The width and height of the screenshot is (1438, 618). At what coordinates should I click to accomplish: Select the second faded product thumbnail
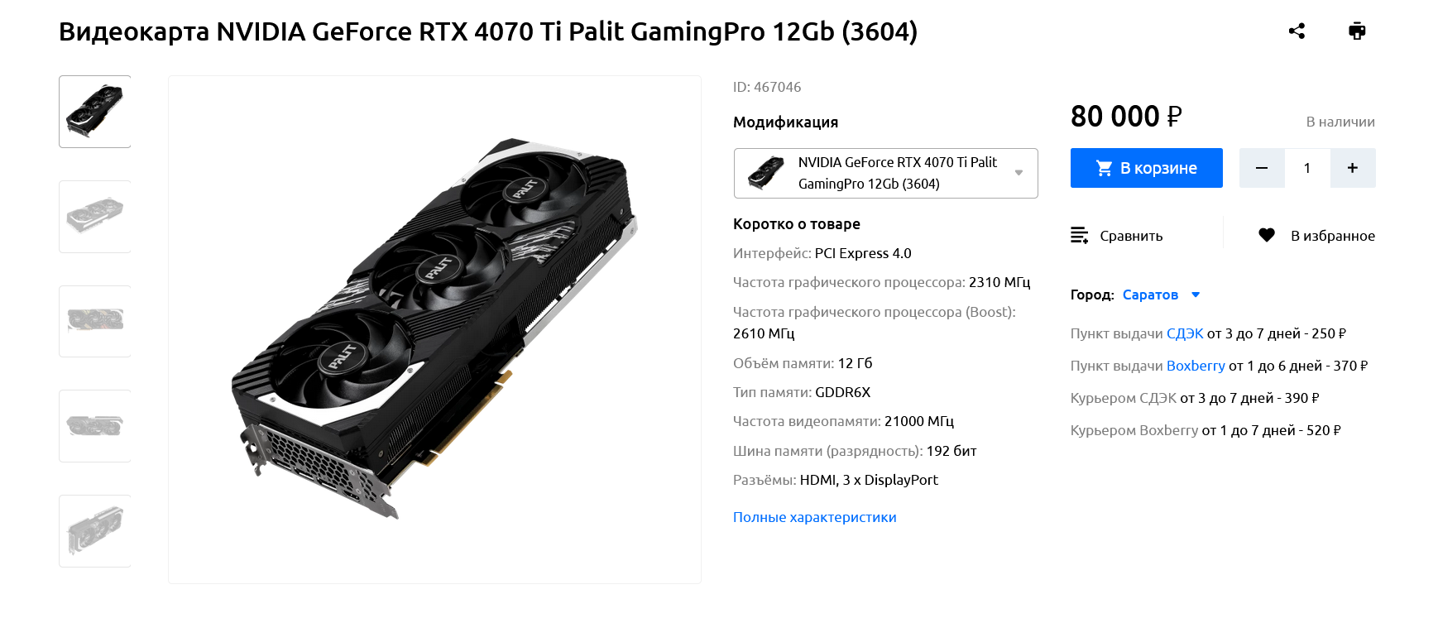click(x=95, y=217)
